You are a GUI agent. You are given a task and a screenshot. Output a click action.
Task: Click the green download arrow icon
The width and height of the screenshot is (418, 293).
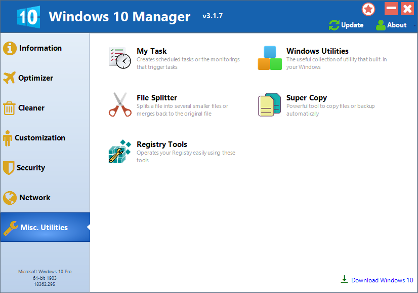(x=345, y=279)
